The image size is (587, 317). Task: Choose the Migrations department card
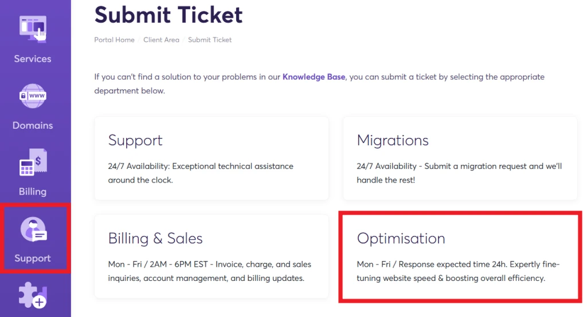click(x=460, y=158)
